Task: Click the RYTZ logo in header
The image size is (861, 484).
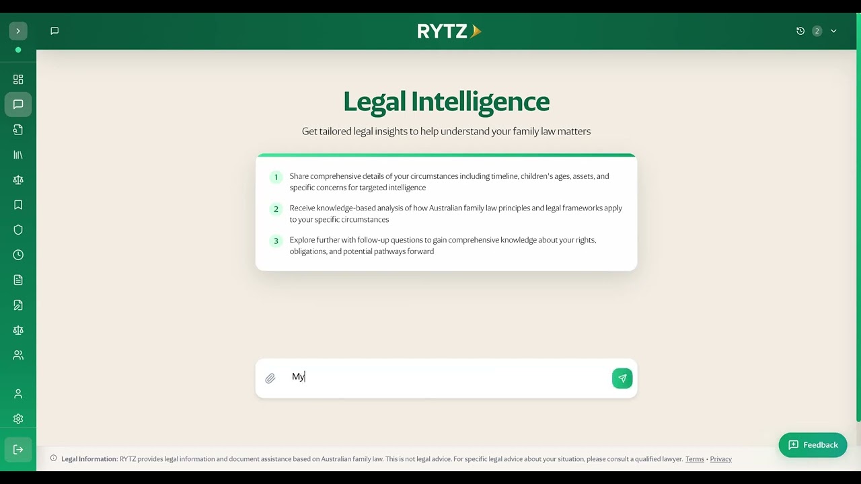Action: point(449,31)
